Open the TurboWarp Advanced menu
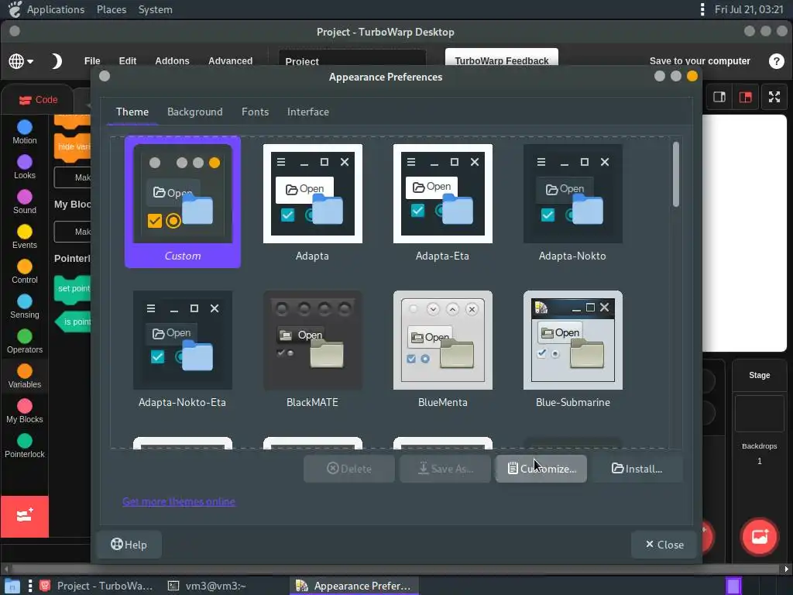The image size is (793, 595). pyautogui.click(x=230, y=60)
